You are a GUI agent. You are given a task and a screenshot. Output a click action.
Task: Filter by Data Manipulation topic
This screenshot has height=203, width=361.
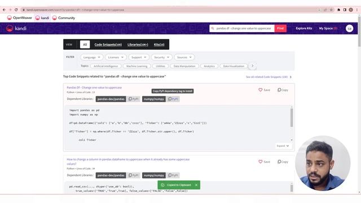coord(184,67)
